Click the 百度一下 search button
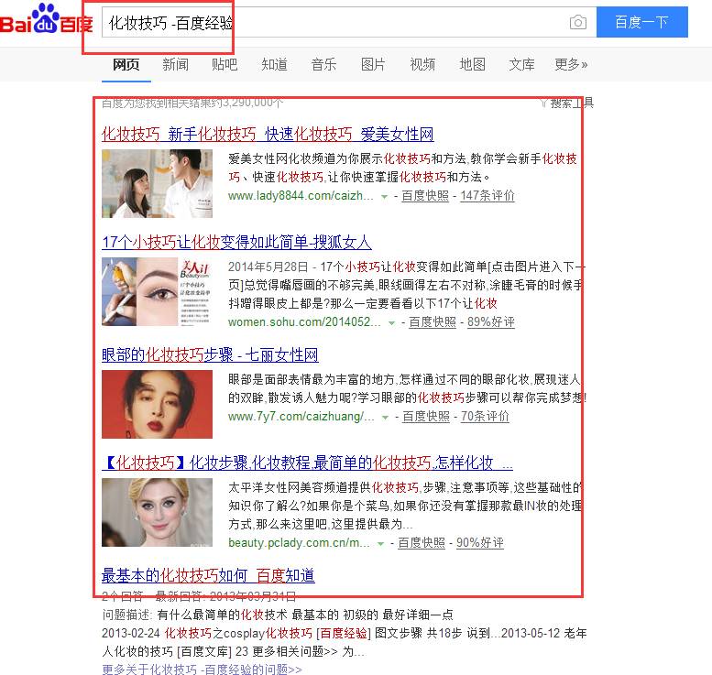712x675 pixels. pos(642,22)
